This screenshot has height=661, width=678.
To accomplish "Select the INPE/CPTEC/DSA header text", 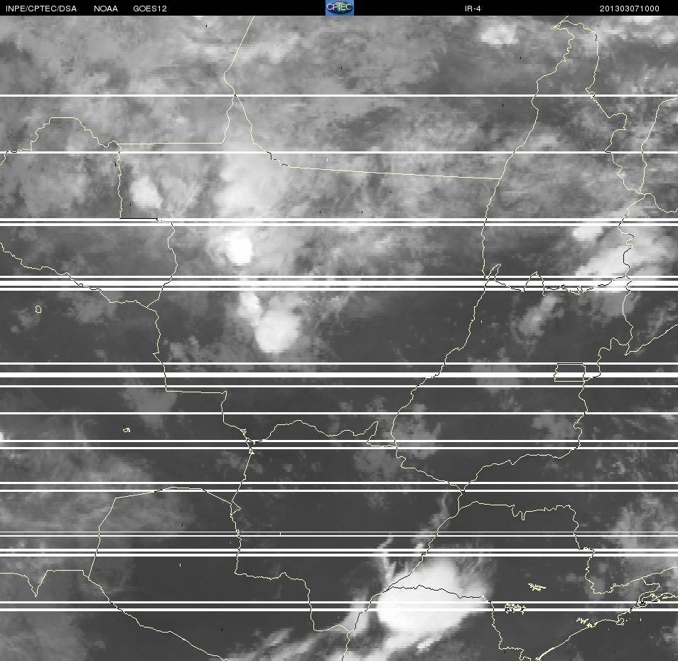I will [41, 9].
